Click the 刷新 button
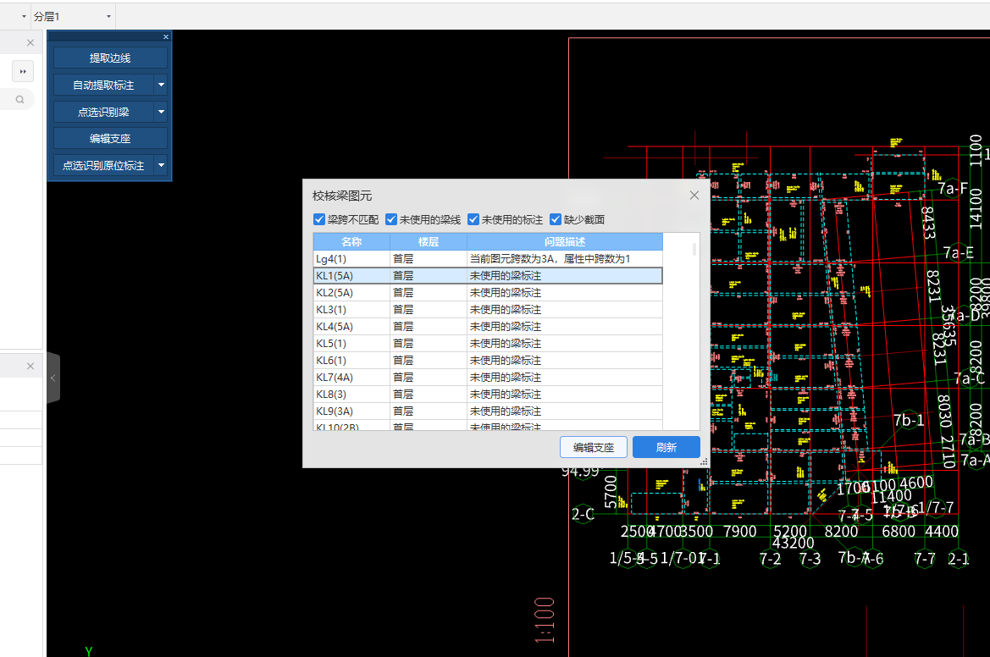 coord(666,448)
